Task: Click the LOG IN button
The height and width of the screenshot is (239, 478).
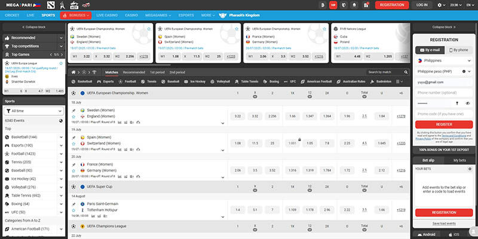Action: coord(422,5)
